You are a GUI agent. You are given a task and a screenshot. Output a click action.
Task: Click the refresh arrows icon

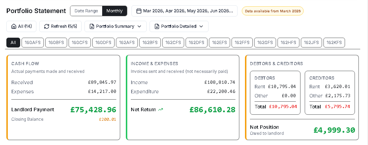pos(46,26)
